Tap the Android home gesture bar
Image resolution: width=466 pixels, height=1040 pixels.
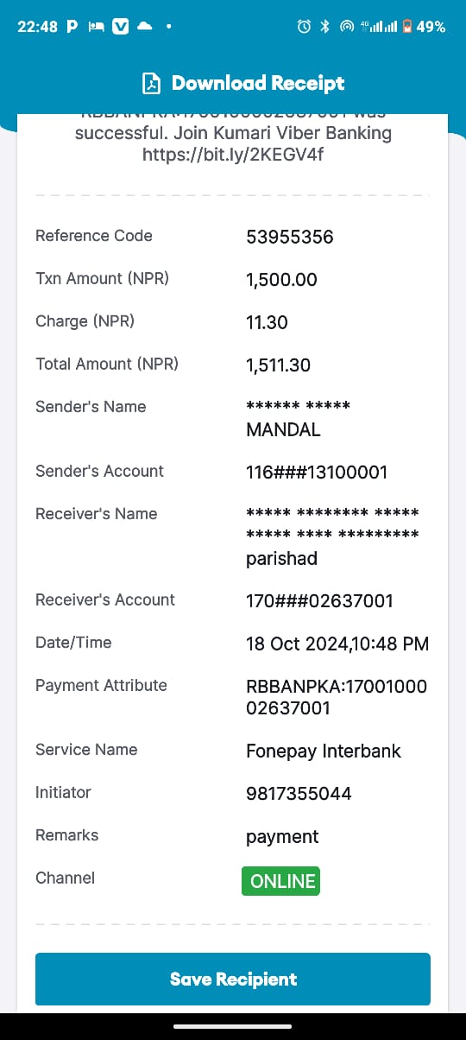[233, 1026]
